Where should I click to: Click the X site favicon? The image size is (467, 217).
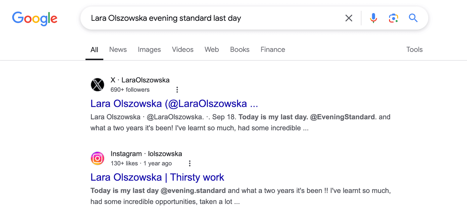tap(97, 85)
